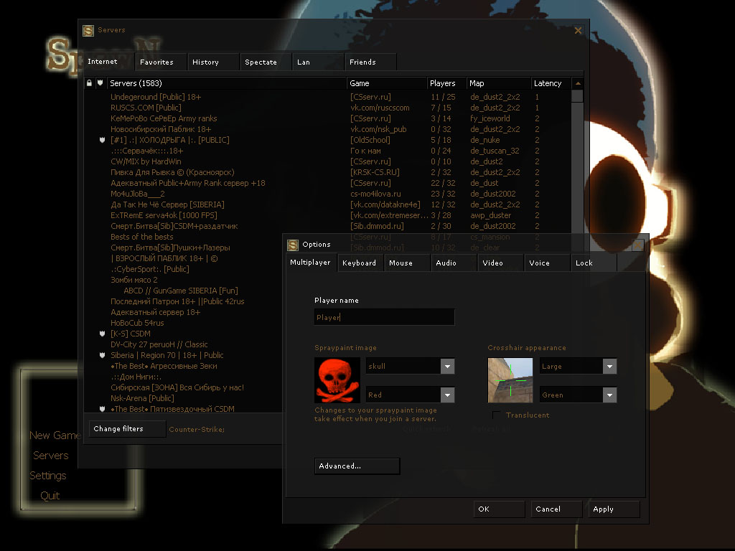The image size is (735, 551).
Task: Sort servers by the Map column
Action: point(499,83)
